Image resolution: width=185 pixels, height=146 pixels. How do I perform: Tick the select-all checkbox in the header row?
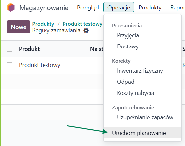pos(9,49)
